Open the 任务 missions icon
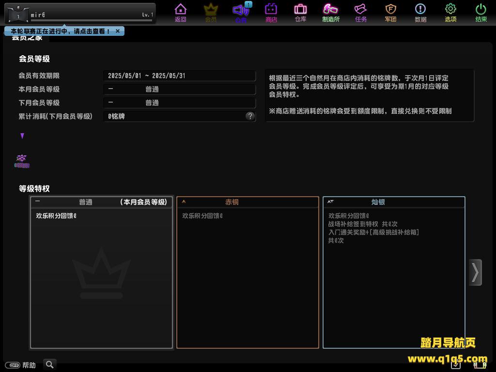496x372 pixels. pyautogui.click(x=361, y=12)
